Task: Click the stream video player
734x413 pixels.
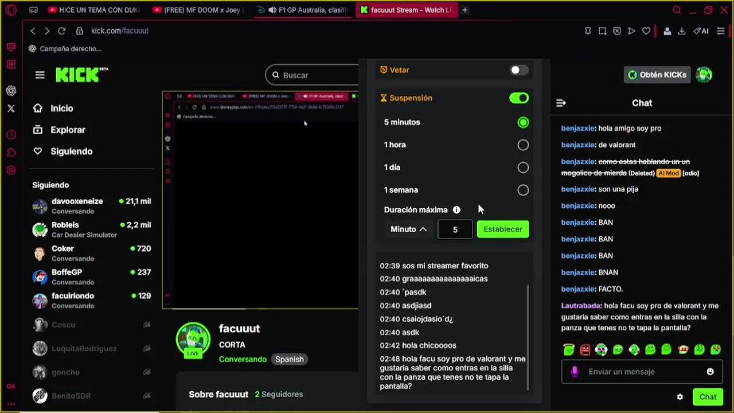Action: point(260,200)
